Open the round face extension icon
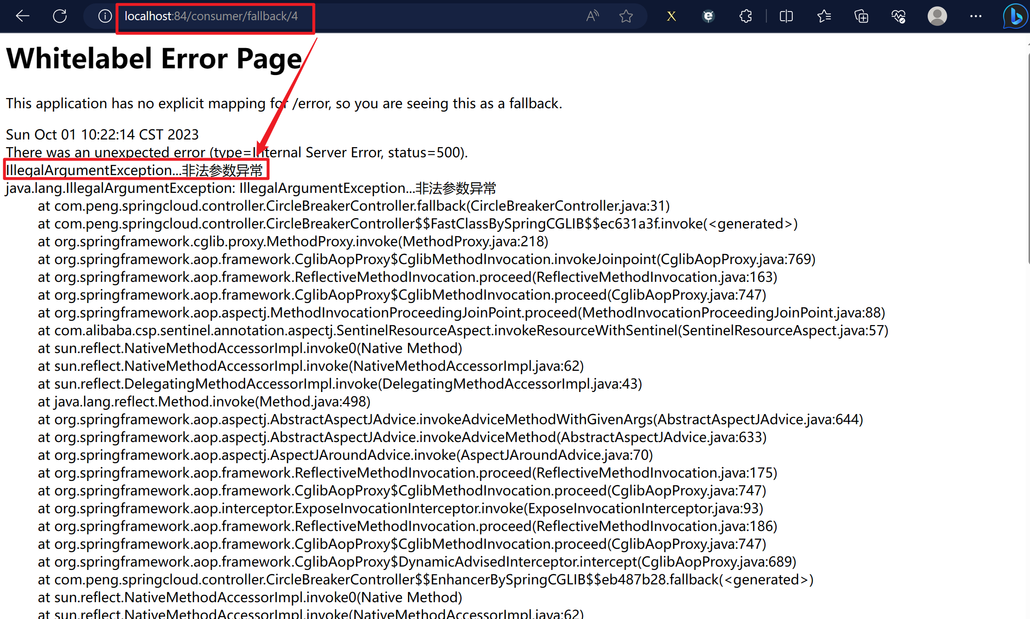This screenshot has width=1030, height=619. coord(708,16)
